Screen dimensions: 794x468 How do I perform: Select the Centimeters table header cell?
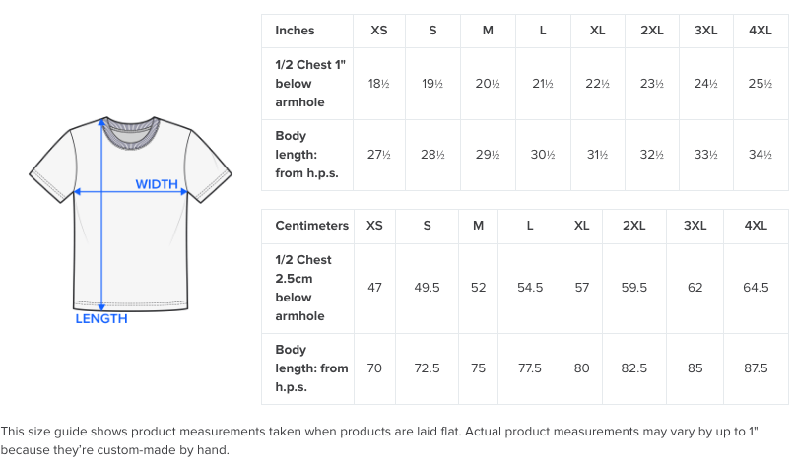308,226
